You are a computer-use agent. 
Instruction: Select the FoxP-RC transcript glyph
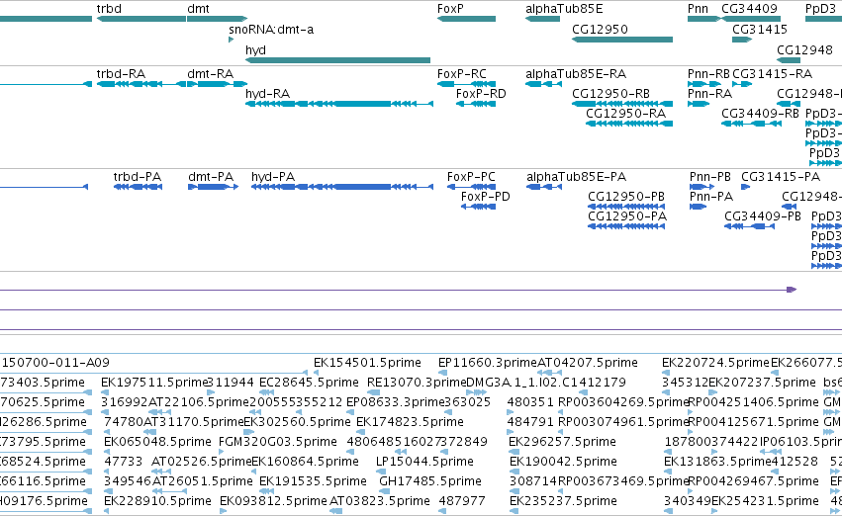tap(466, 84)
